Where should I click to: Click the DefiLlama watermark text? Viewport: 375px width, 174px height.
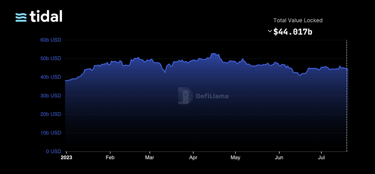[212, 96]
